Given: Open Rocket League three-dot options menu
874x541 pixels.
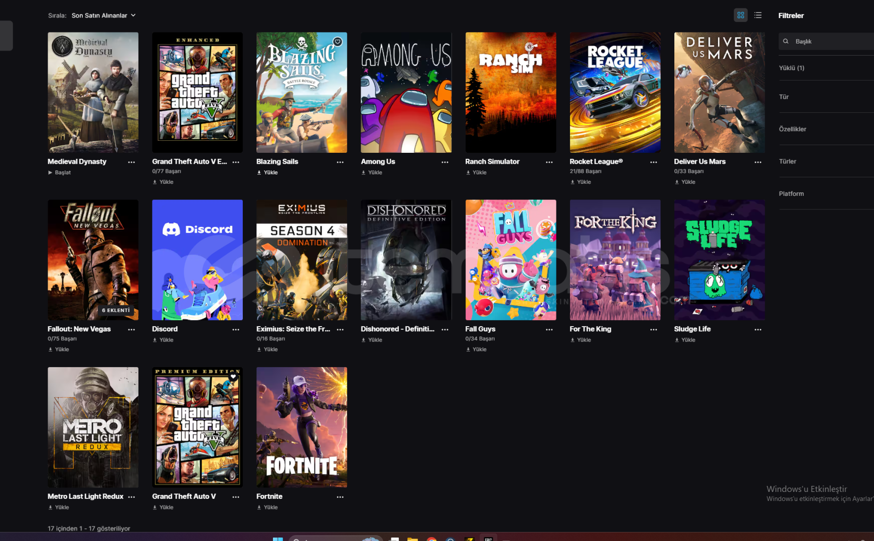Looking at the screenshot, I should (654, 162).
